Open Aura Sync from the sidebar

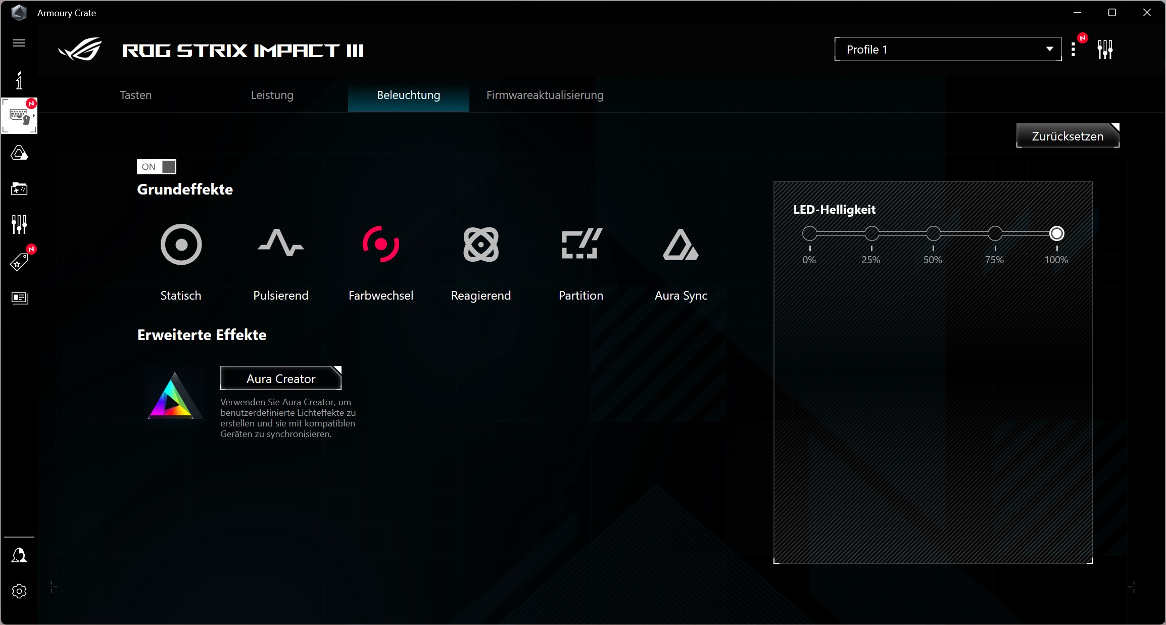point(19,153)
